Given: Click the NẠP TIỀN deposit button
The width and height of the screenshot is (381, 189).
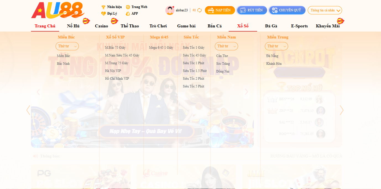Looking at the screenshot, I should tap(220, 10).
